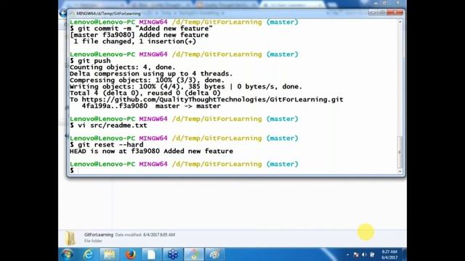Click 'HEAD is now at f3a9080' output line
The image size is (465, 261).
151,152
